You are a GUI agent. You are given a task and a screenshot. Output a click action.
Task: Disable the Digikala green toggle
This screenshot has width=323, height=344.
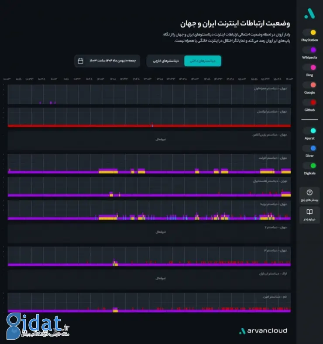click(309, 165)
